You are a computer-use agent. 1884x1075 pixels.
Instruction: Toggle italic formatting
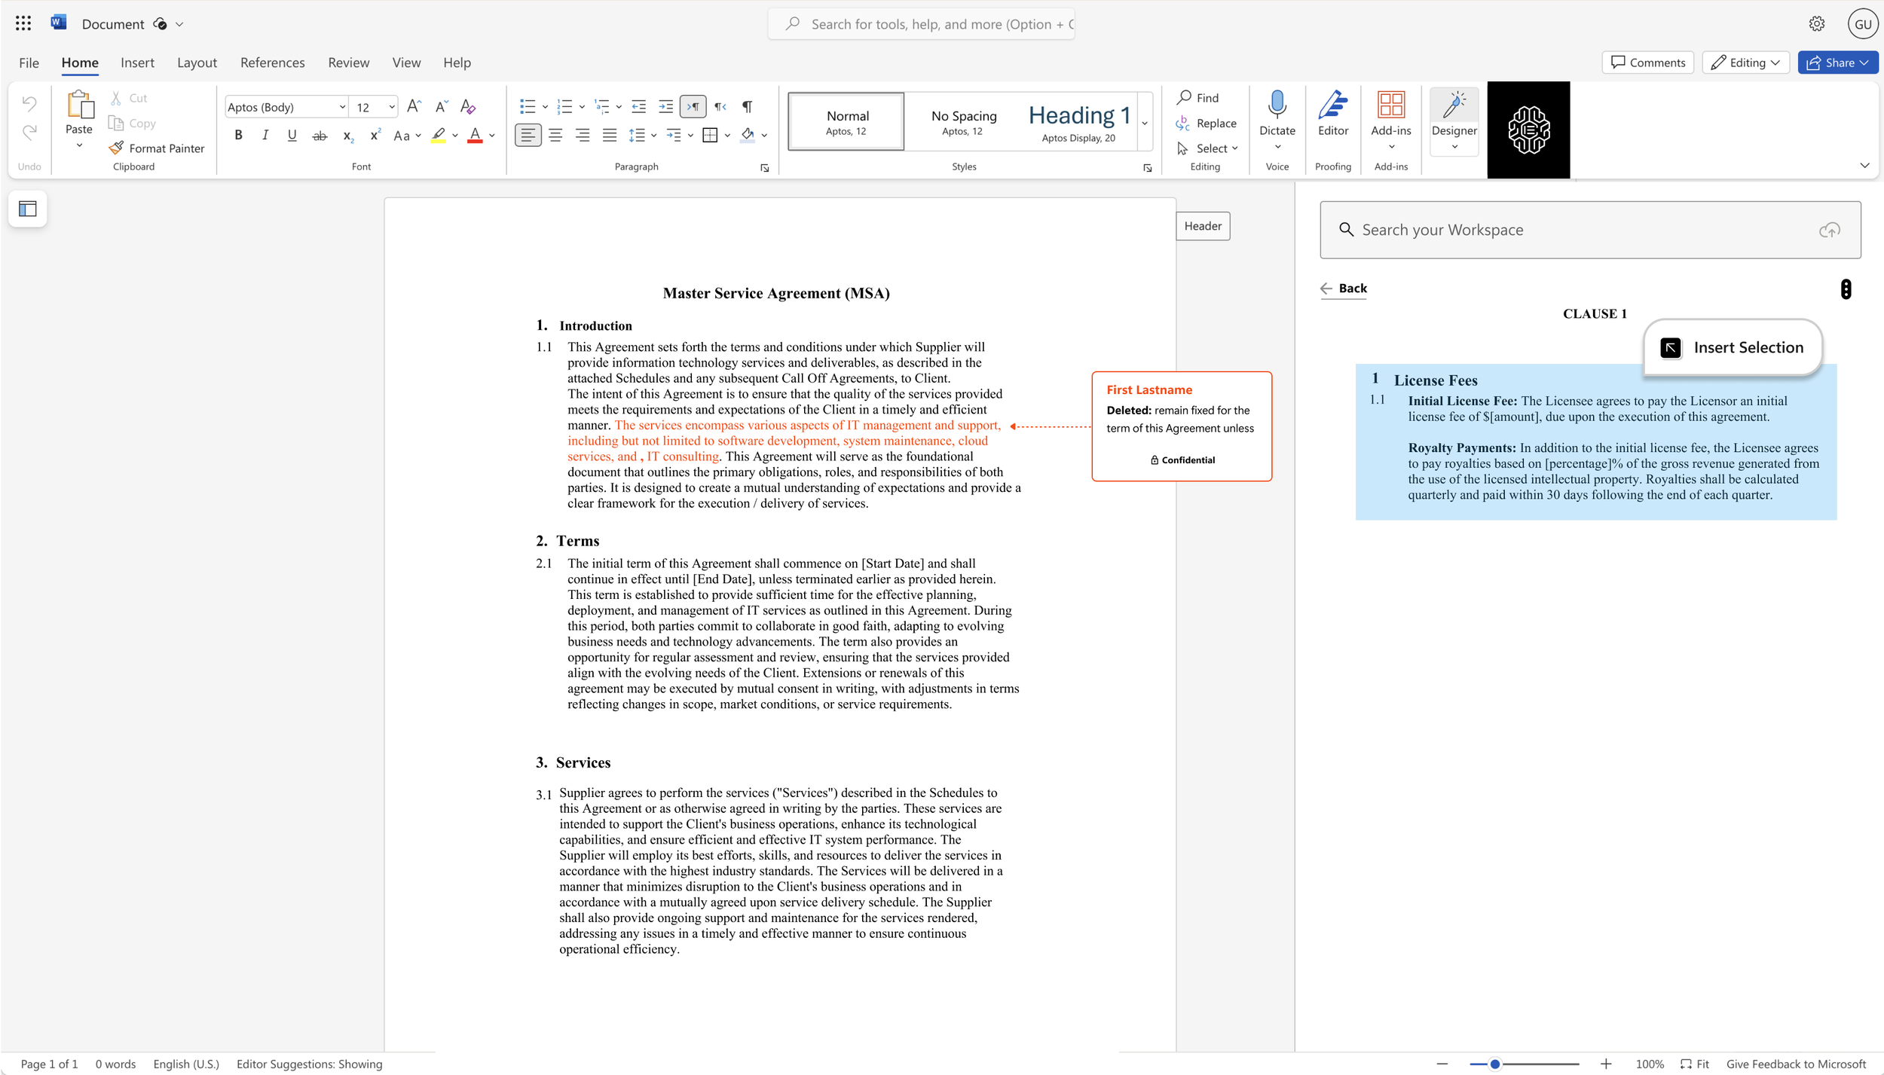click(265, 135)
